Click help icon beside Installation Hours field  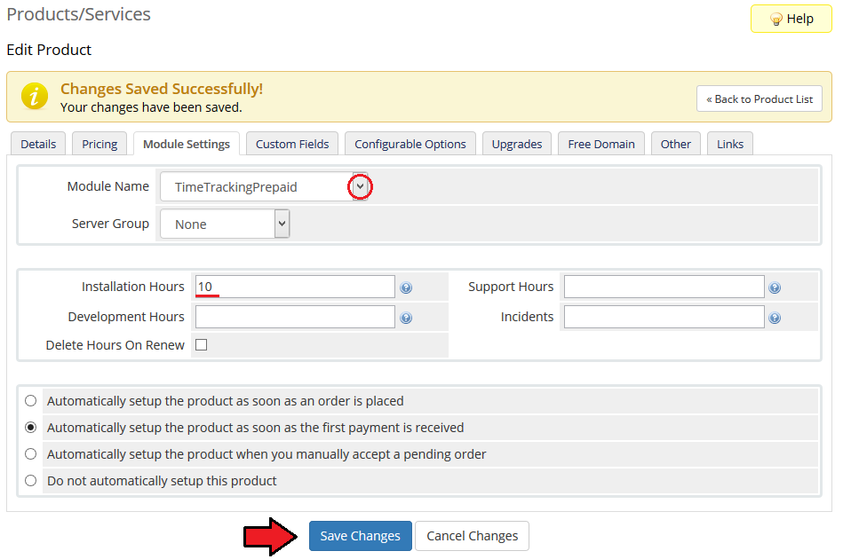[x=406, y=287]
